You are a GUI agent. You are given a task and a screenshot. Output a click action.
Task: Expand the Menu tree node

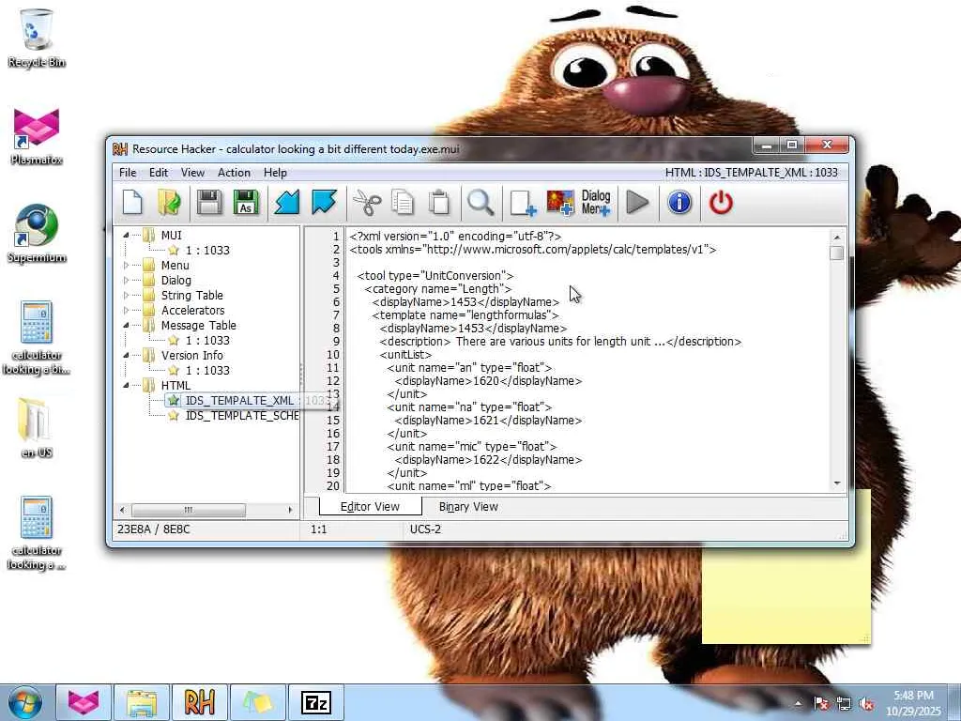click(x=127, y=265)
